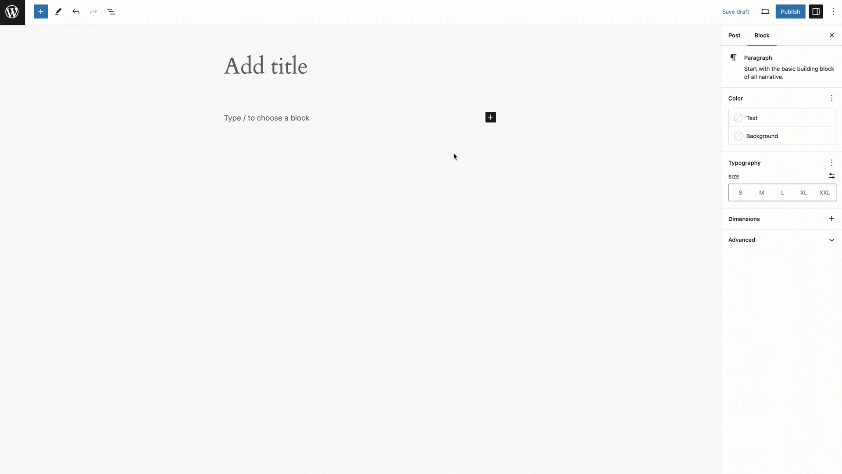This screenshot has width=842, height=474.
Task: Select the Tools menu icon
Action: point(58,11)
